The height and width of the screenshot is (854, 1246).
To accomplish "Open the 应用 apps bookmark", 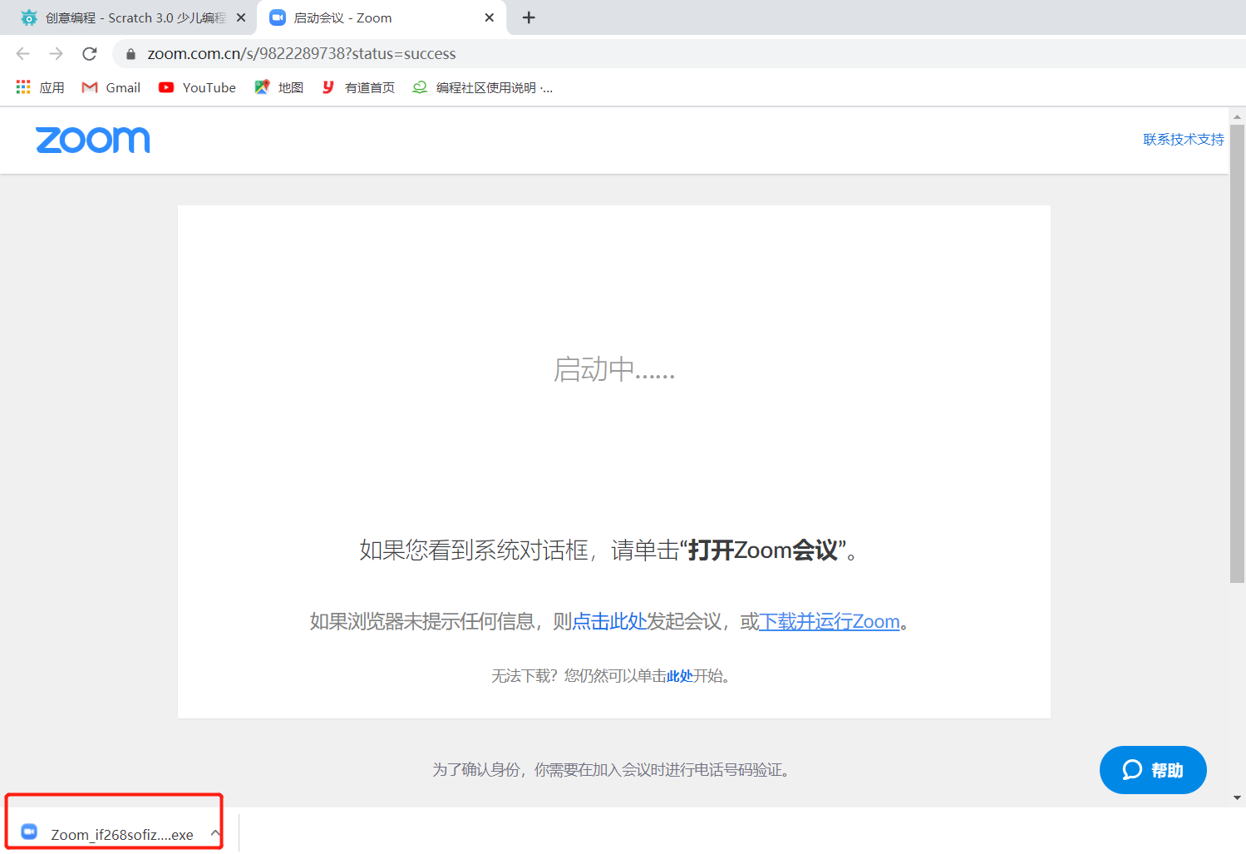I will tap(40, 87).
